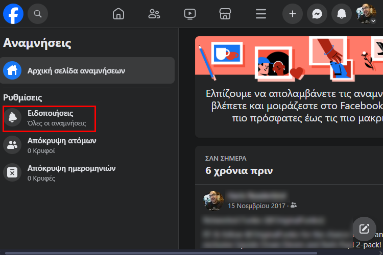Open Απόκρυψη ημερομηνιών setting
The height and width of the screenshot is (255, 383).
tap(71, 173)
